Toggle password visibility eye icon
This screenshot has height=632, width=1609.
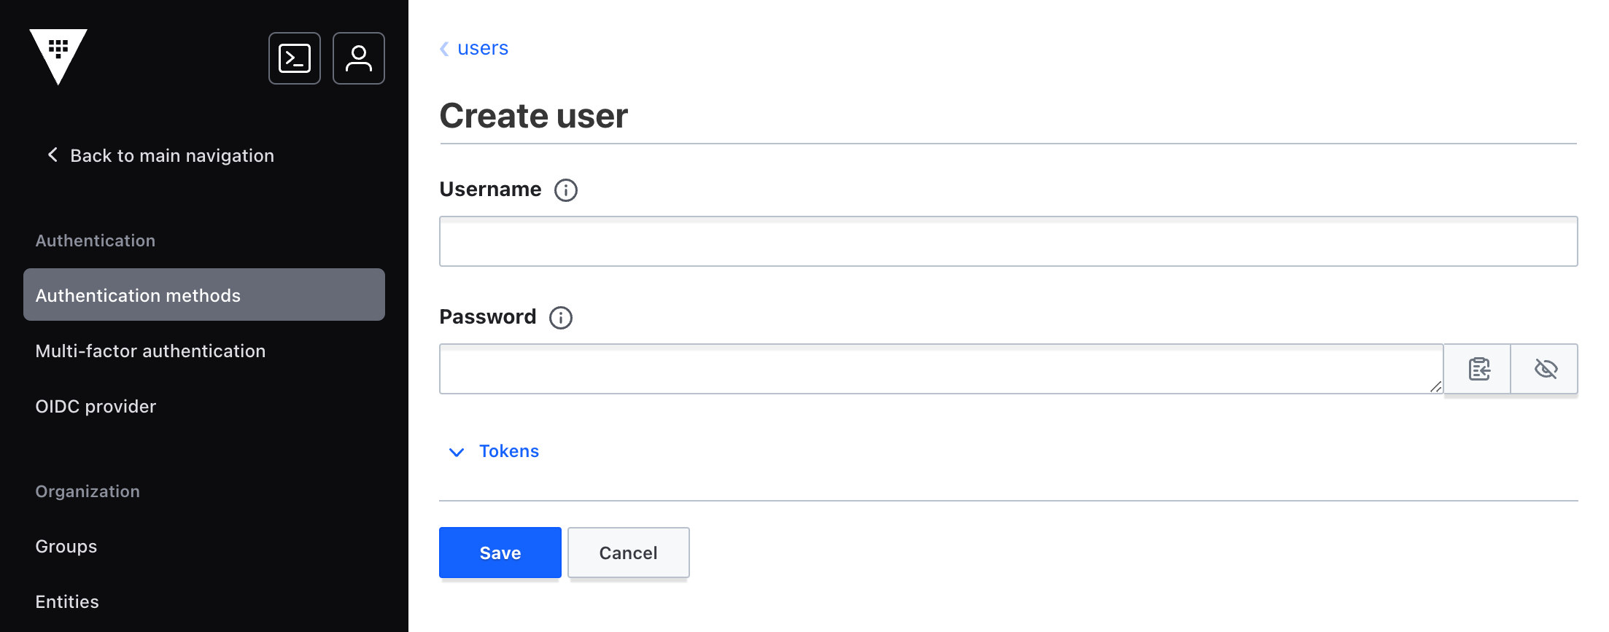click(1545, 369)
